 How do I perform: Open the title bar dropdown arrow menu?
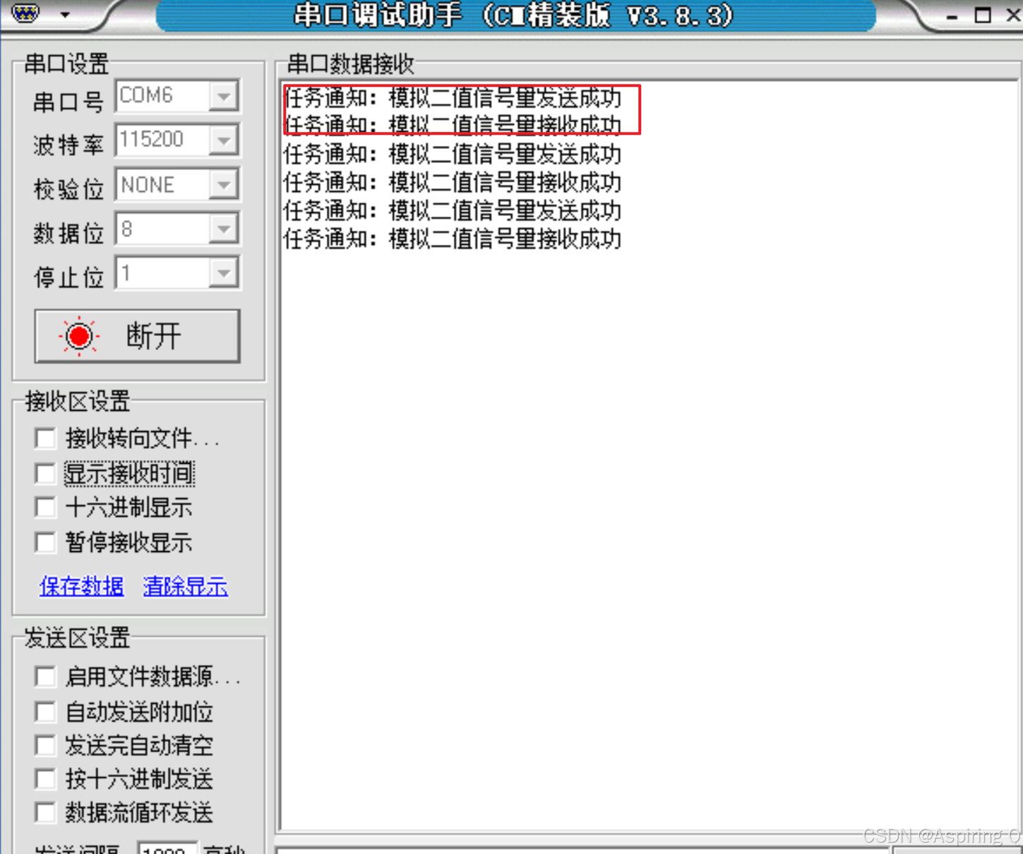click(65, 14)
